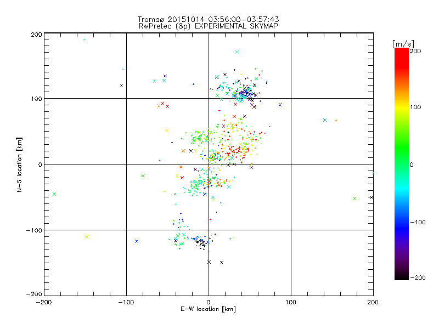This screenshot has height=329, width=439.
Task: Click the green X marker near the top center
Action: click(x=237, y=52)
